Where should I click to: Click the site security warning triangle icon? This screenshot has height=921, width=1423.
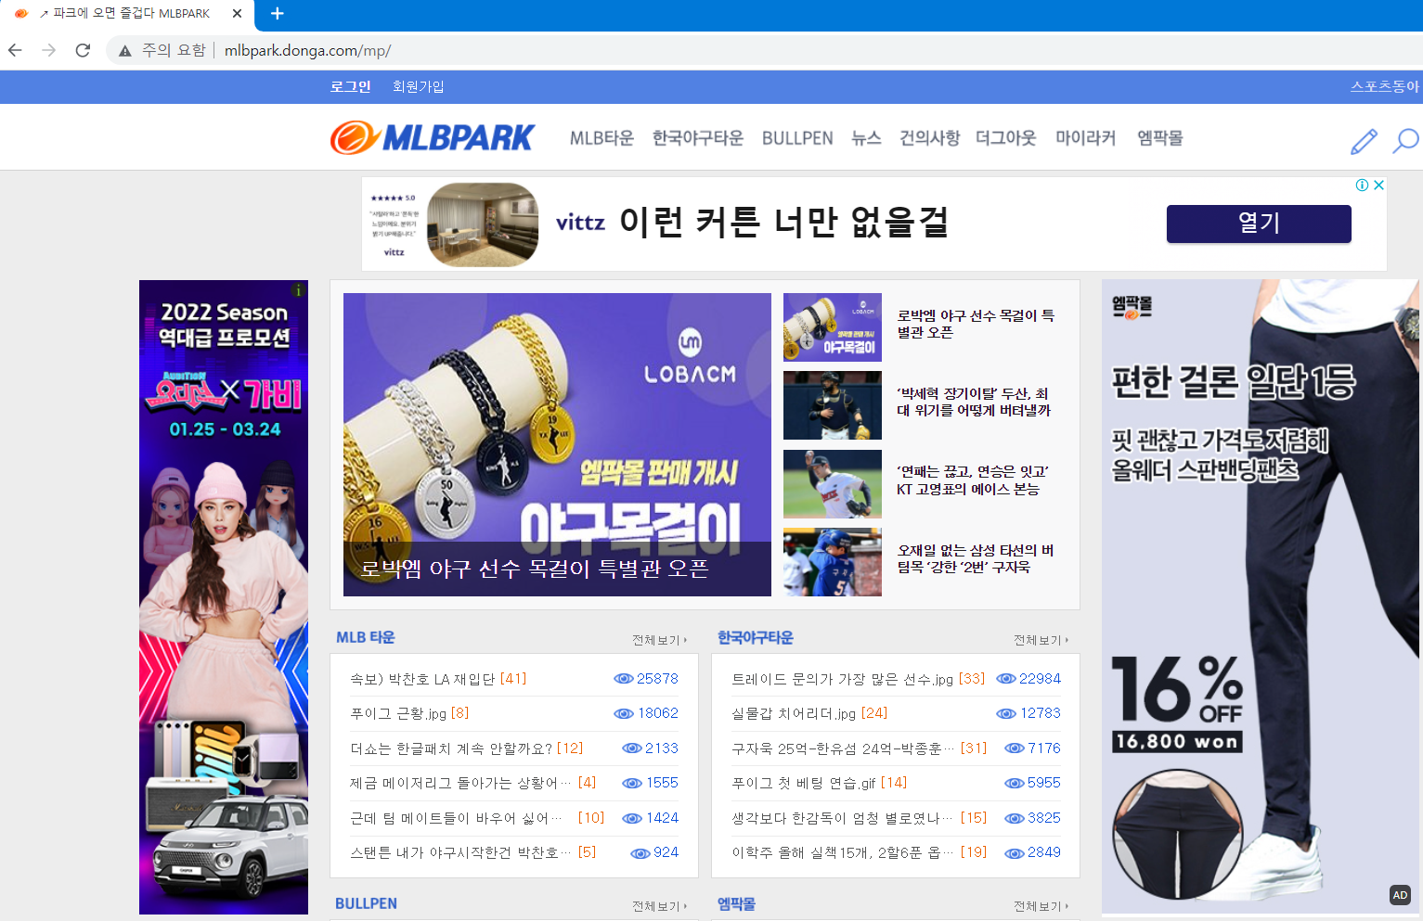(x=125, y=51)
